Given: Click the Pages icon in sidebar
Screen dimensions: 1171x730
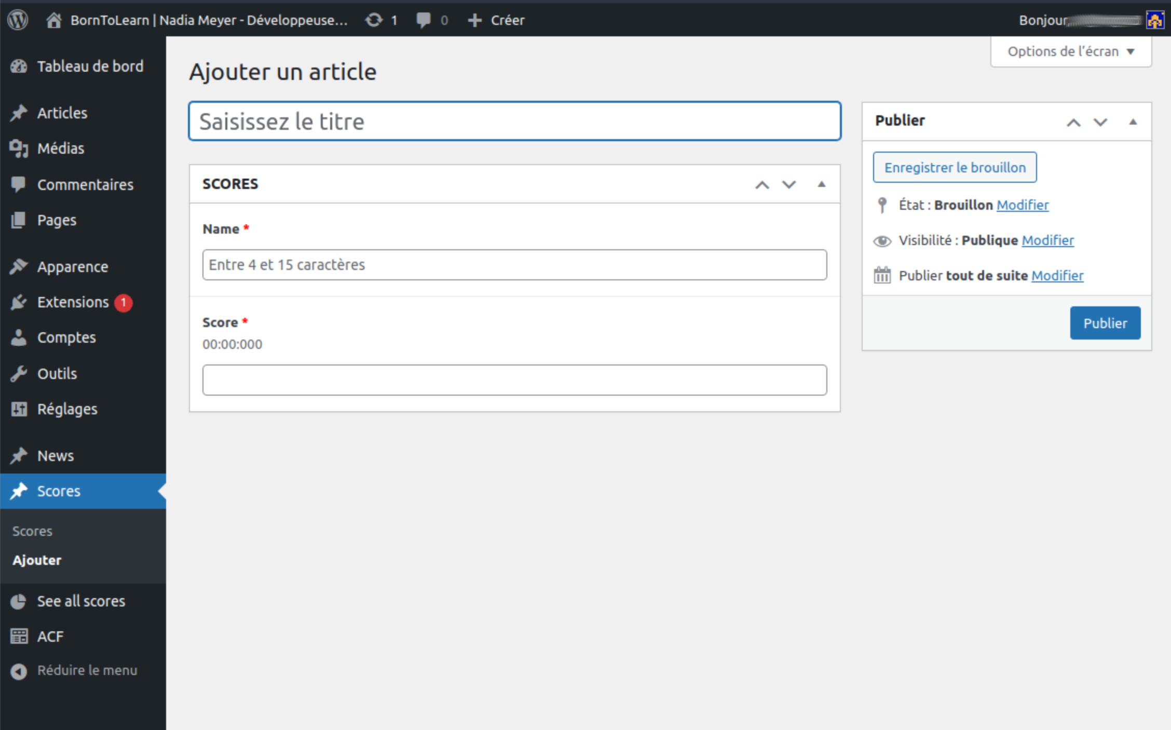Looking at the screenshot, I should click(x=19, y=220).
